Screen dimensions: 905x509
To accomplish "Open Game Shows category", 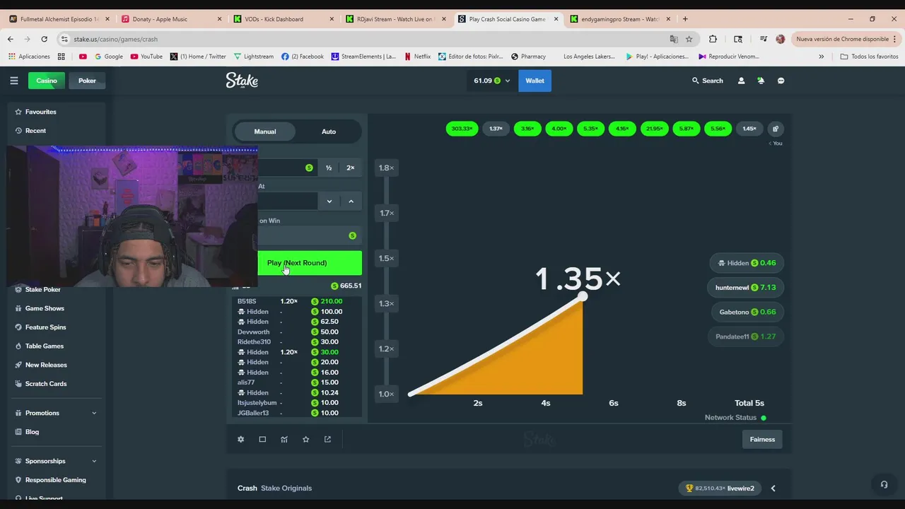I will coord(45,308).
